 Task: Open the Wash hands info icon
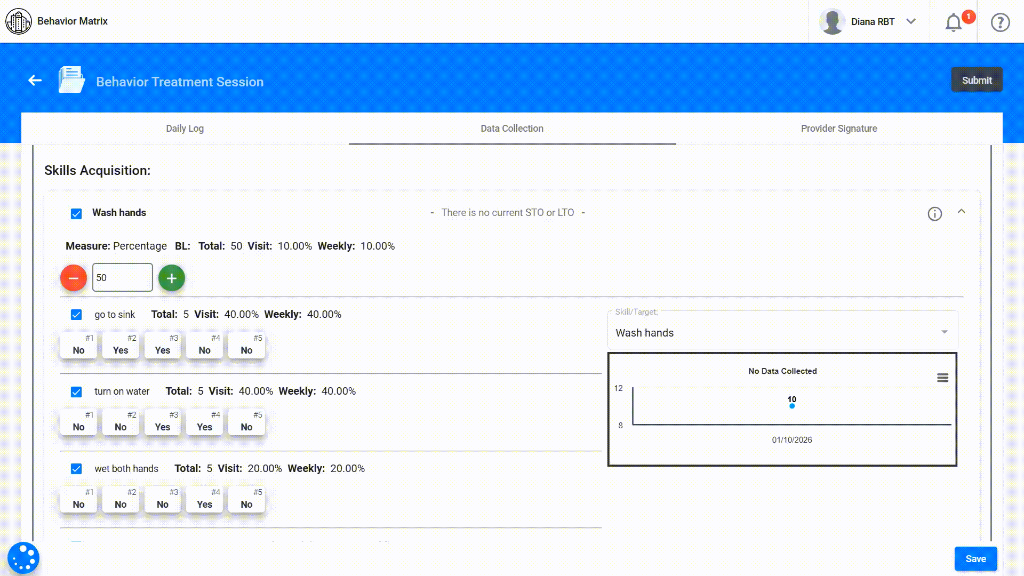[x=934, y=214]
